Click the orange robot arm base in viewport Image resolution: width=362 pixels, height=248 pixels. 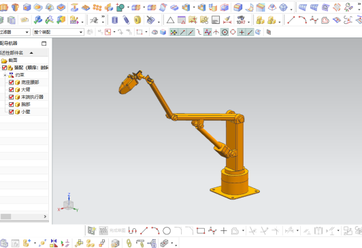235,184
